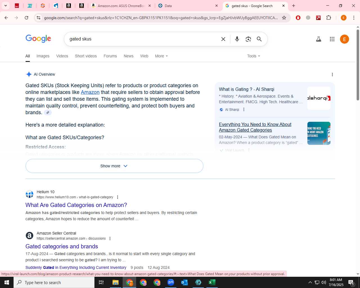This screenshot has width=360, height=288.
Task: Open AI Overview three-dot options
Action: (332, 75)
